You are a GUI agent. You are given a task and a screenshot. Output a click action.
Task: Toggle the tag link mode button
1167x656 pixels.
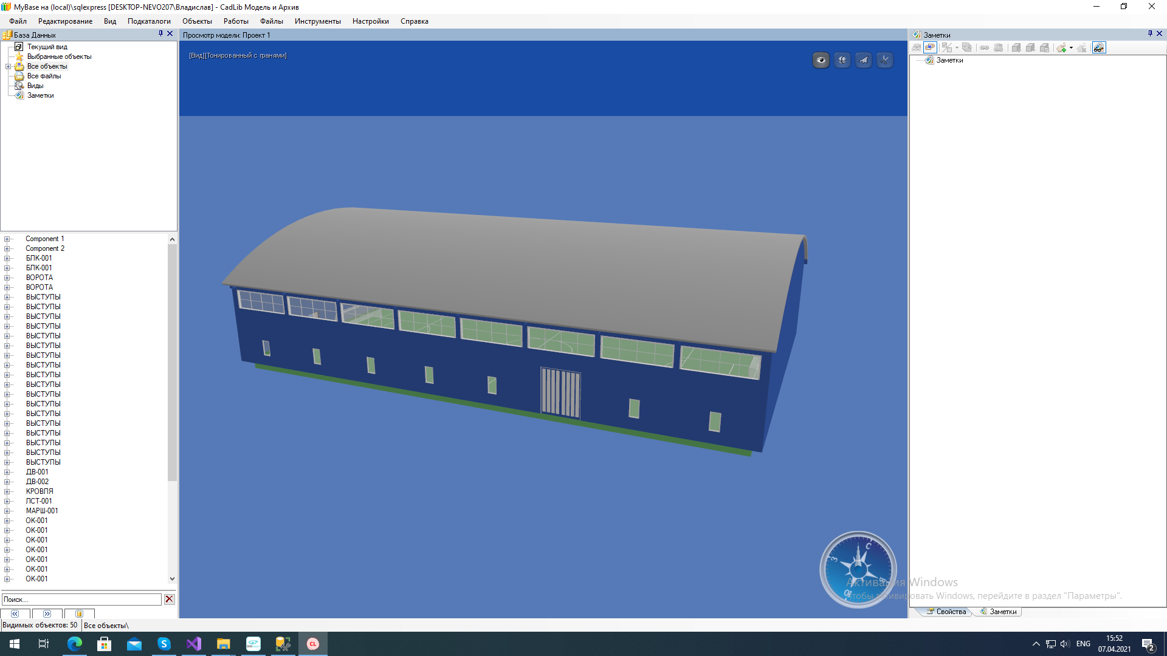coord(930,48)
